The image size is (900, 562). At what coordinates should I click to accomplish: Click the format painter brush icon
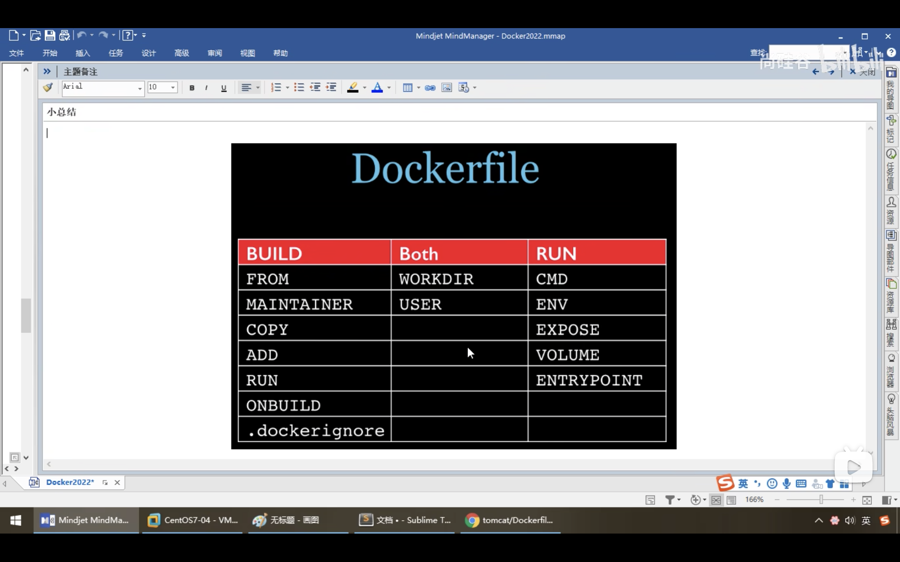[x=48, y=87]
